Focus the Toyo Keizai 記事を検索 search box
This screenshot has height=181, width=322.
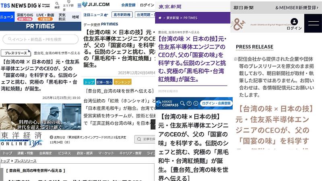[145, 139]
